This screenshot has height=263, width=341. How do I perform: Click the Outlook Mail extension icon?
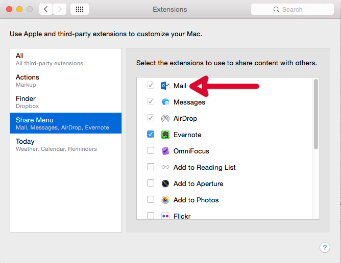pyautogui.click(x=165, y=86)
